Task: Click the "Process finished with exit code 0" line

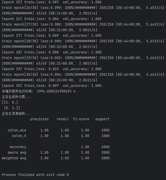Action: click(35, 175)
